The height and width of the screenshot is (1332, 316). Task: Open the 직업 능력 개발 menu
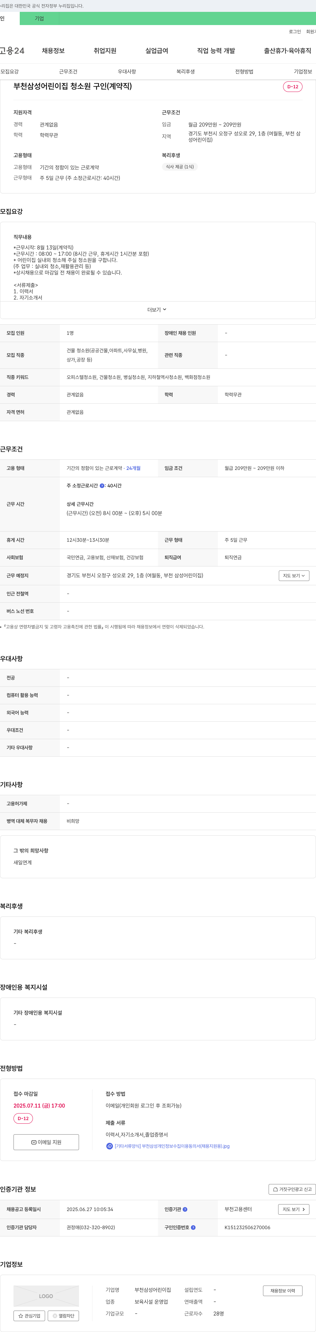(x=216, y=51)
